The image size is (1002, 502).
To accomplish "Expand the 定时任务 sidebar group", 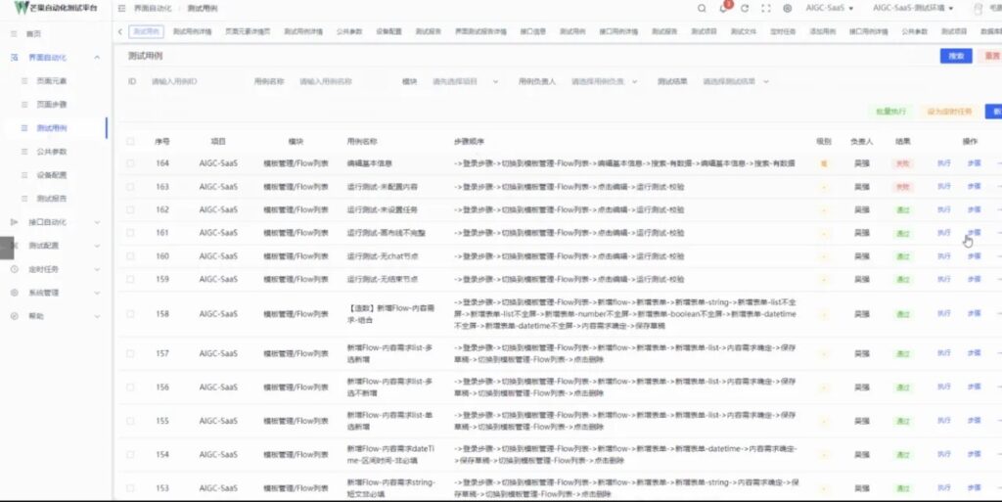I will coord(97,269).
